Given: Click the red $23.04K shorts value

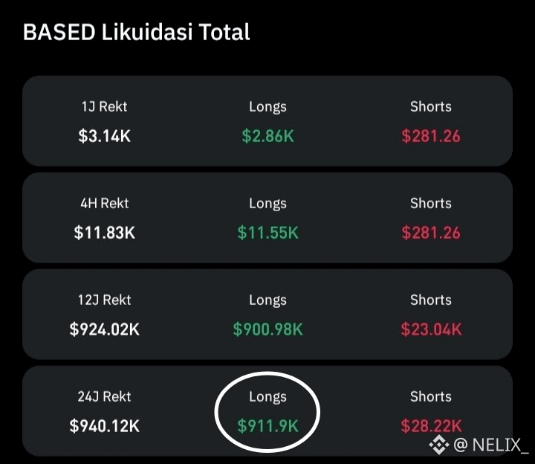Looking at the screenshot, I should [431, 329].
